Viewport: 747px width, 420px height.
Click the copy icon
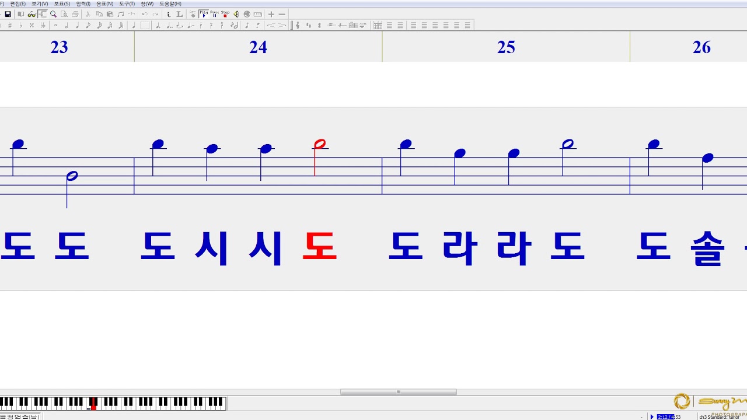coord(99,14)
